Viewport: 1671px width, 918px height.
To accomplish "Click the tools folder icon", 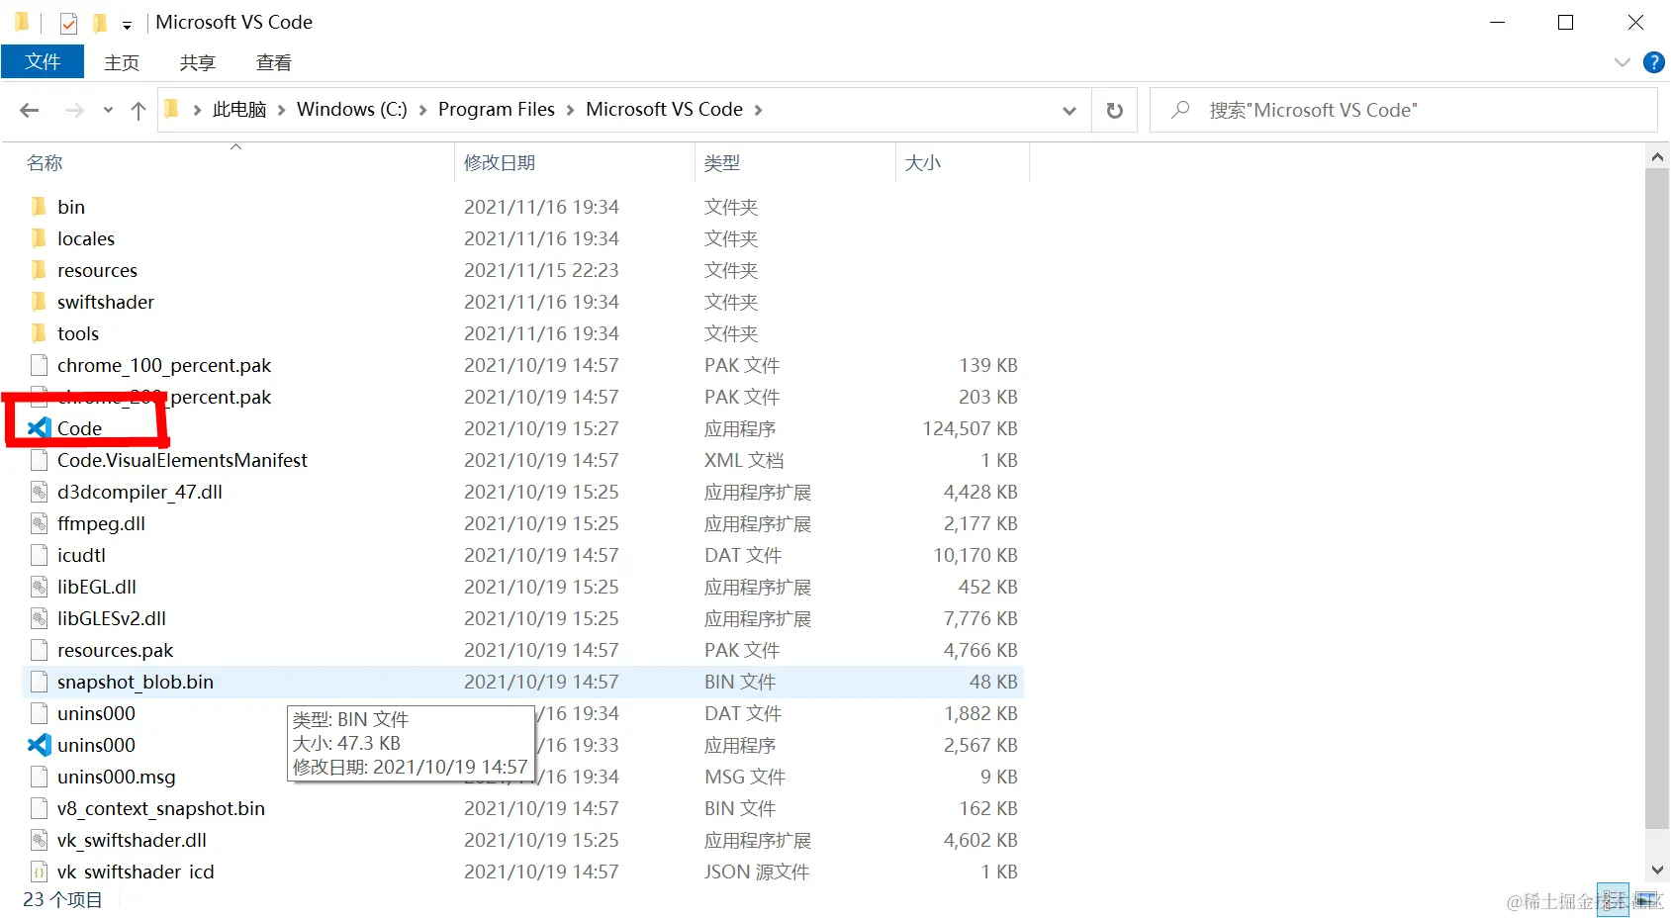I will (x=39, y=333).
